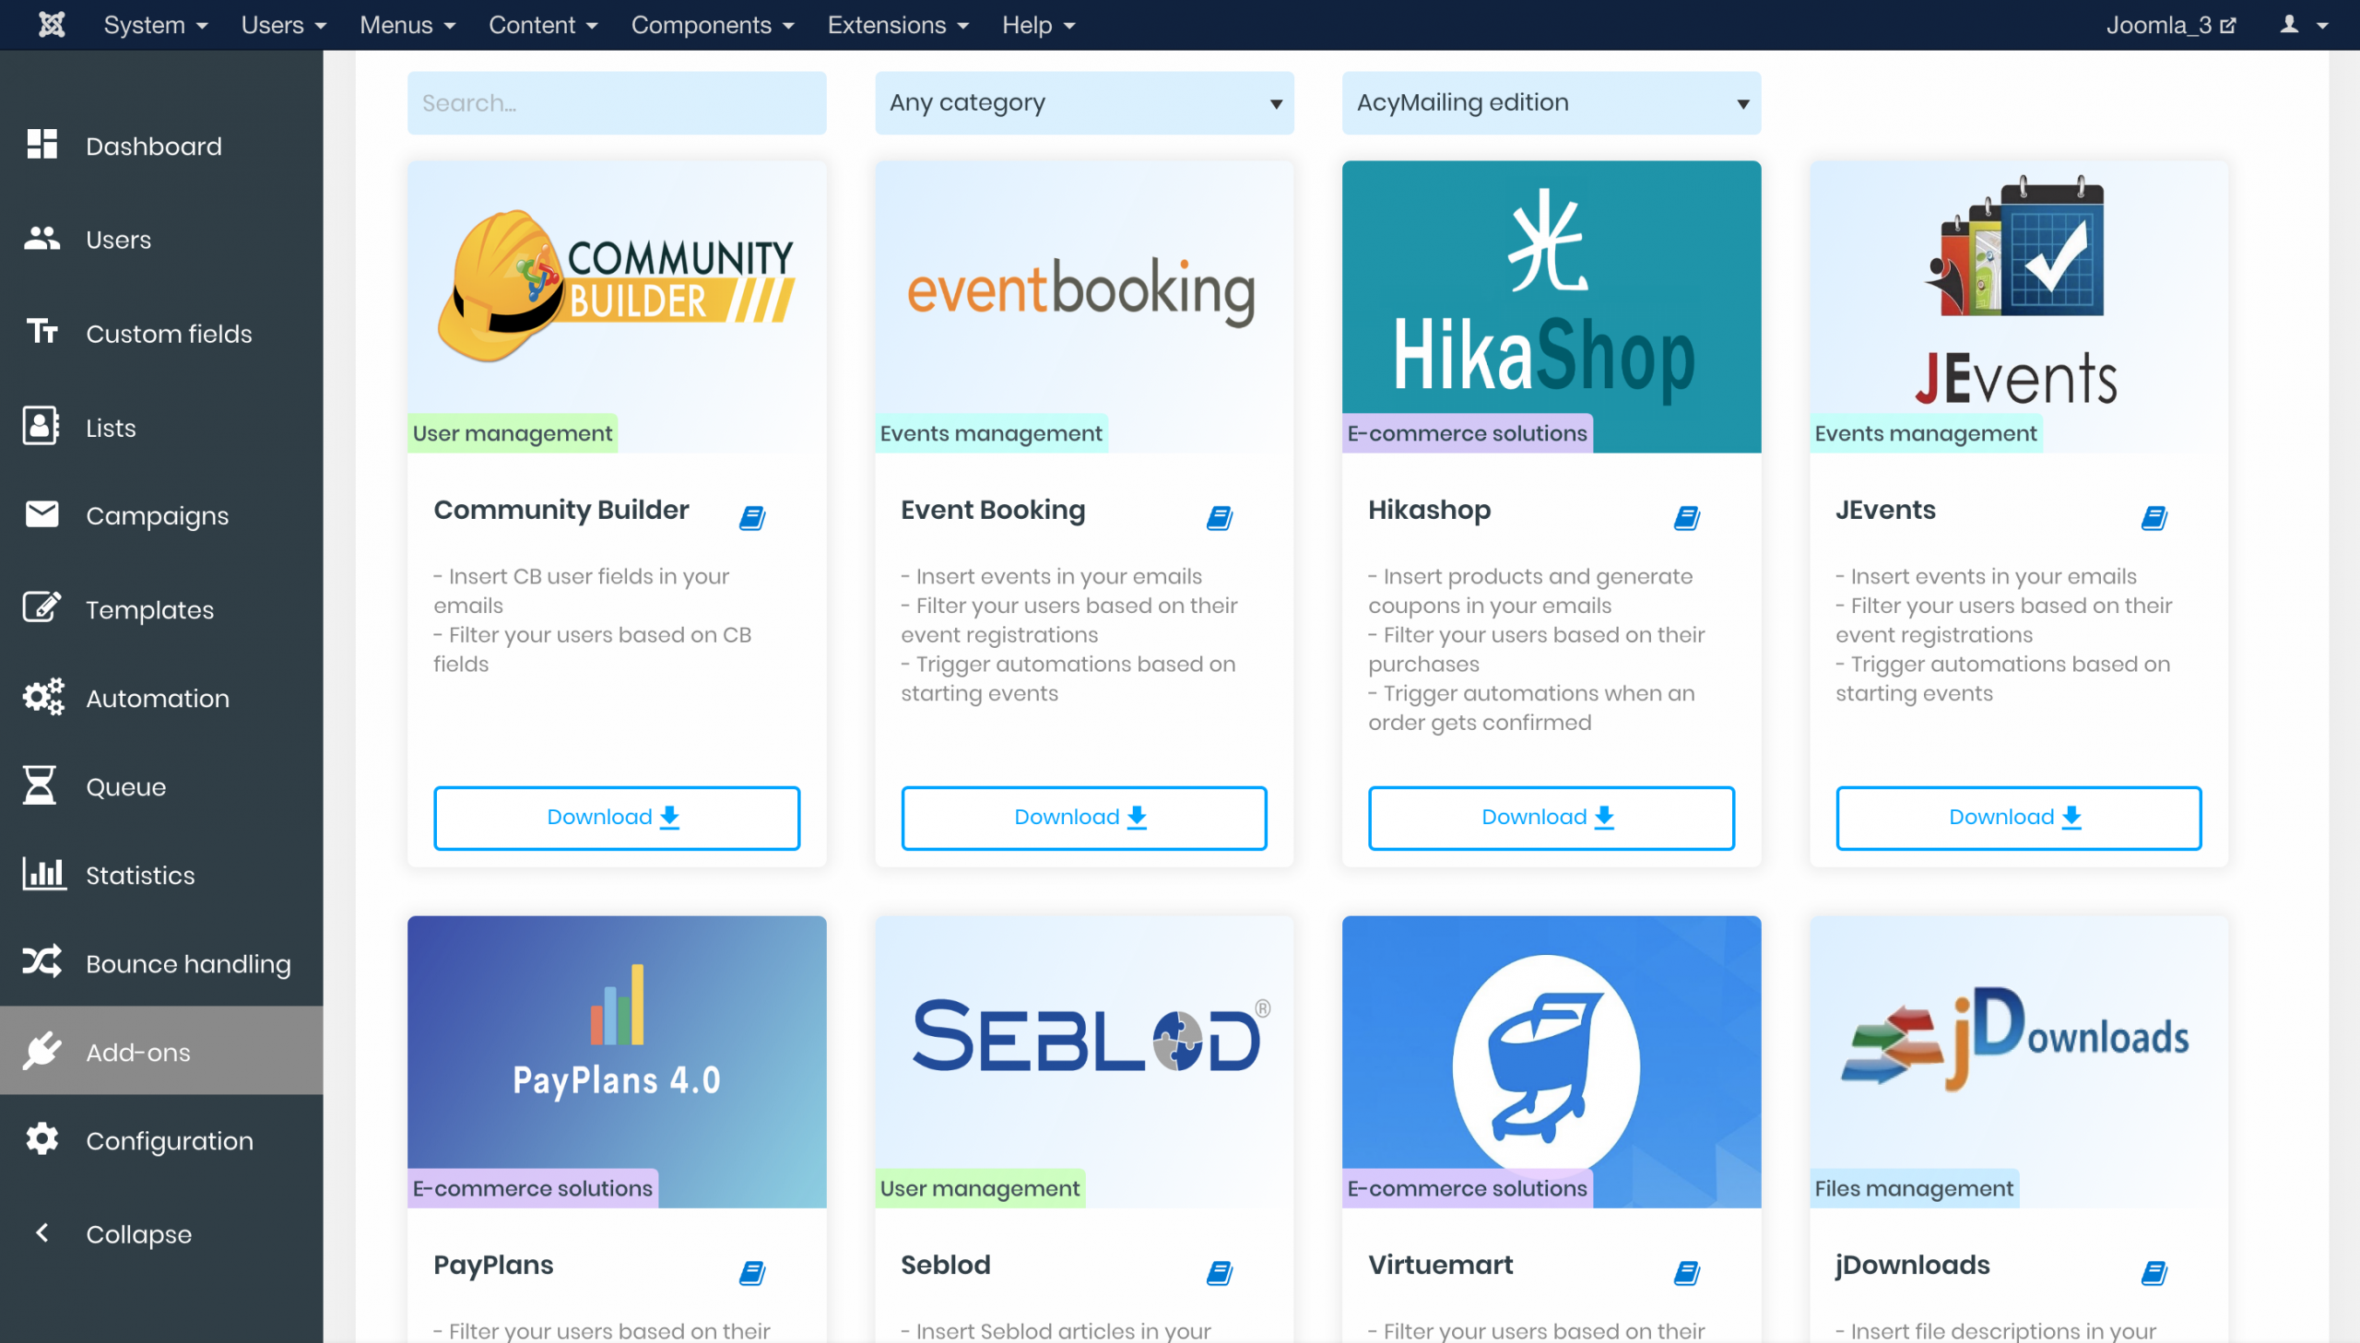Open Hikashop documentation book icon
Viewport: 2360px width, 1343px height.
[1688, 517]
